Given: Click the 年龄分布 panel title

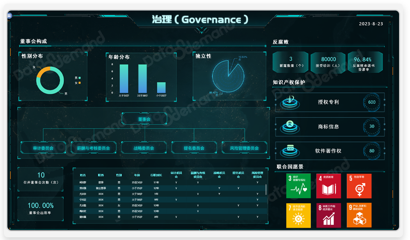Looking at the screenshot, I should 119,57.
